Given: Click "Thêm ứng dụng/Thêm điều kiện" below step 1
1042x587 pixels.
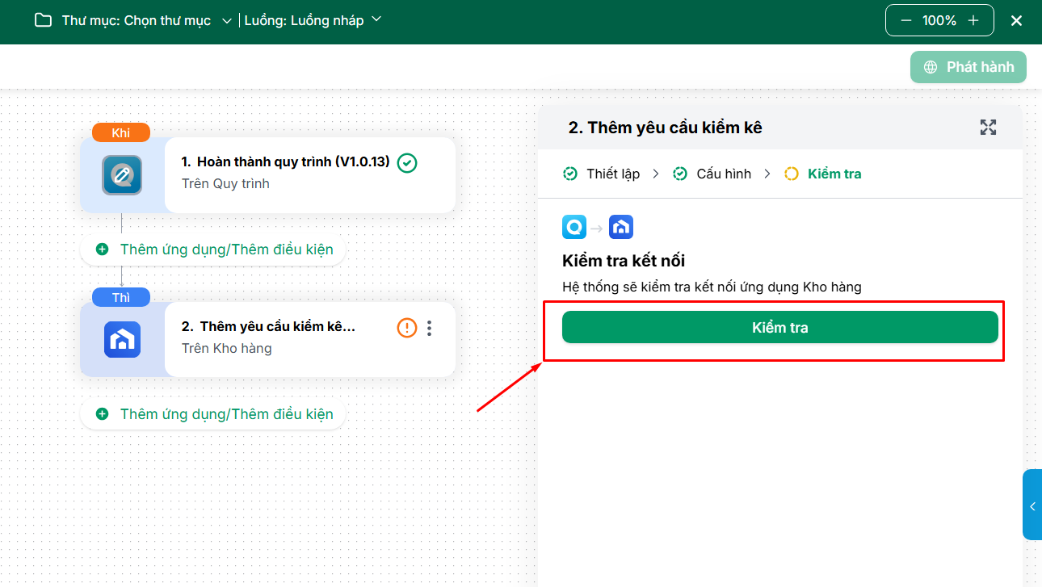Looking at the screenshot, I should [213, 249].
